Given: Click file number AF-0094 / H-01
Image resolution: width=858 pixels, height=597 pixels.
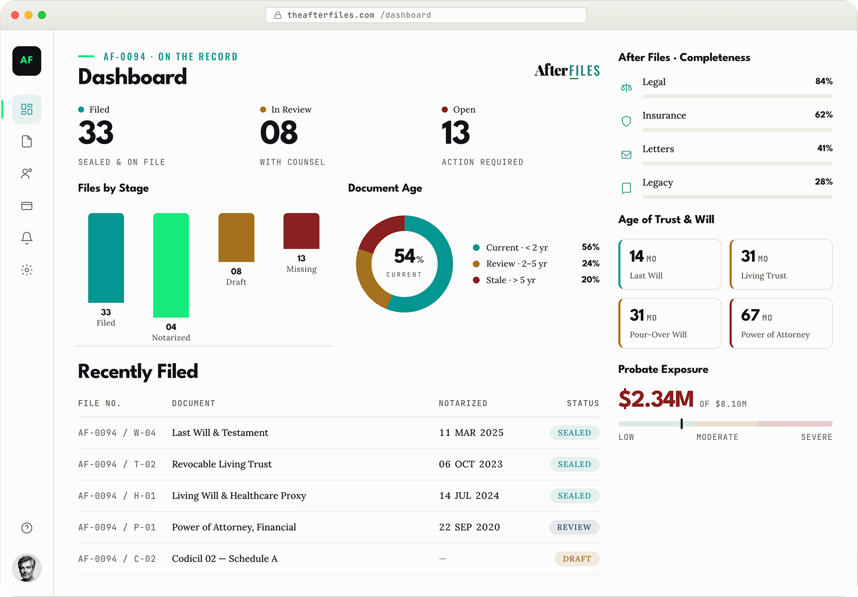Looking at the screenshot, I should (117, 496).
